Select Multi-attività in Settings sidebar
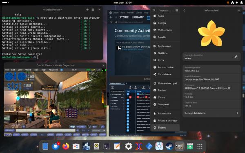 pos(165,30)
